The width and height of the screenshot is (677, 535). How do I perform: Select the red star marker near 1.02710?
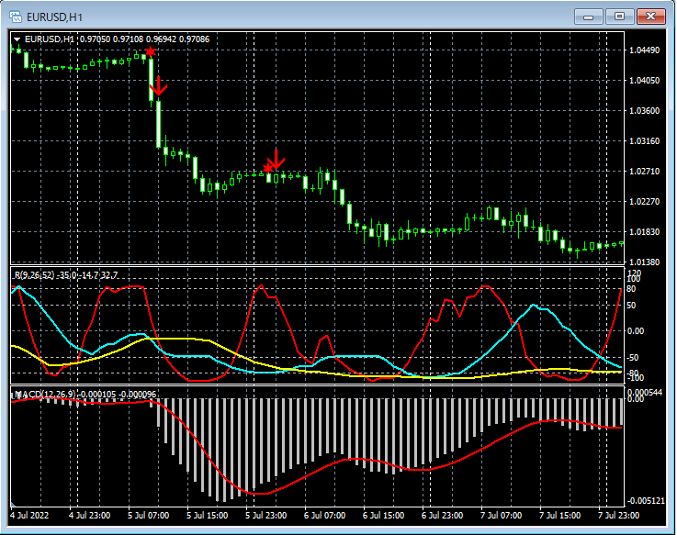267,168
